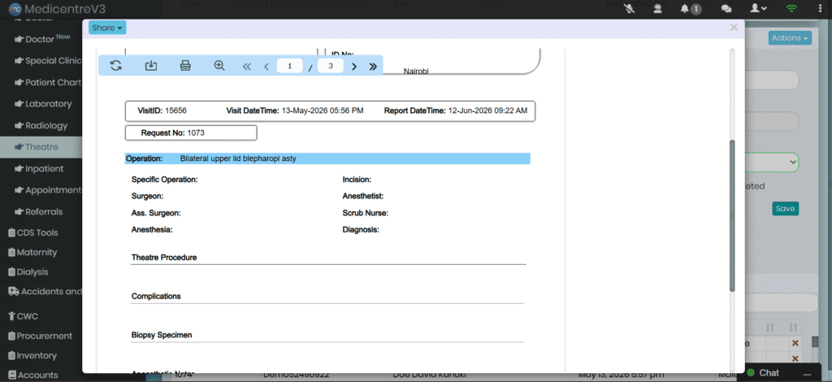Expand Dialysis section

(x=28, y=271)
